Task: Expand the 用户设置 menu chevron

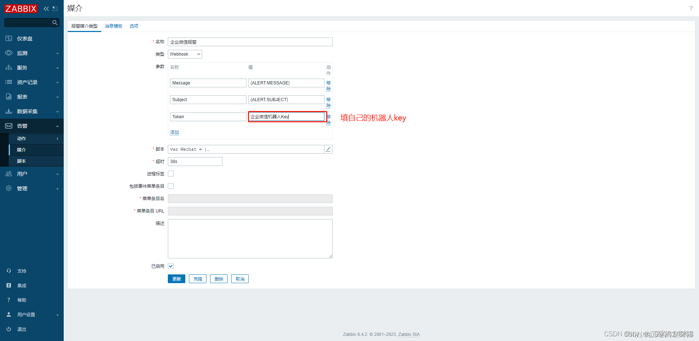Action: 58,315
